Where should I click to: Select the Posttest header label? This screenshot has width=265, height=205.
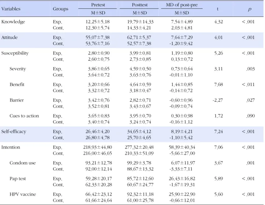(x=140, y=5)
